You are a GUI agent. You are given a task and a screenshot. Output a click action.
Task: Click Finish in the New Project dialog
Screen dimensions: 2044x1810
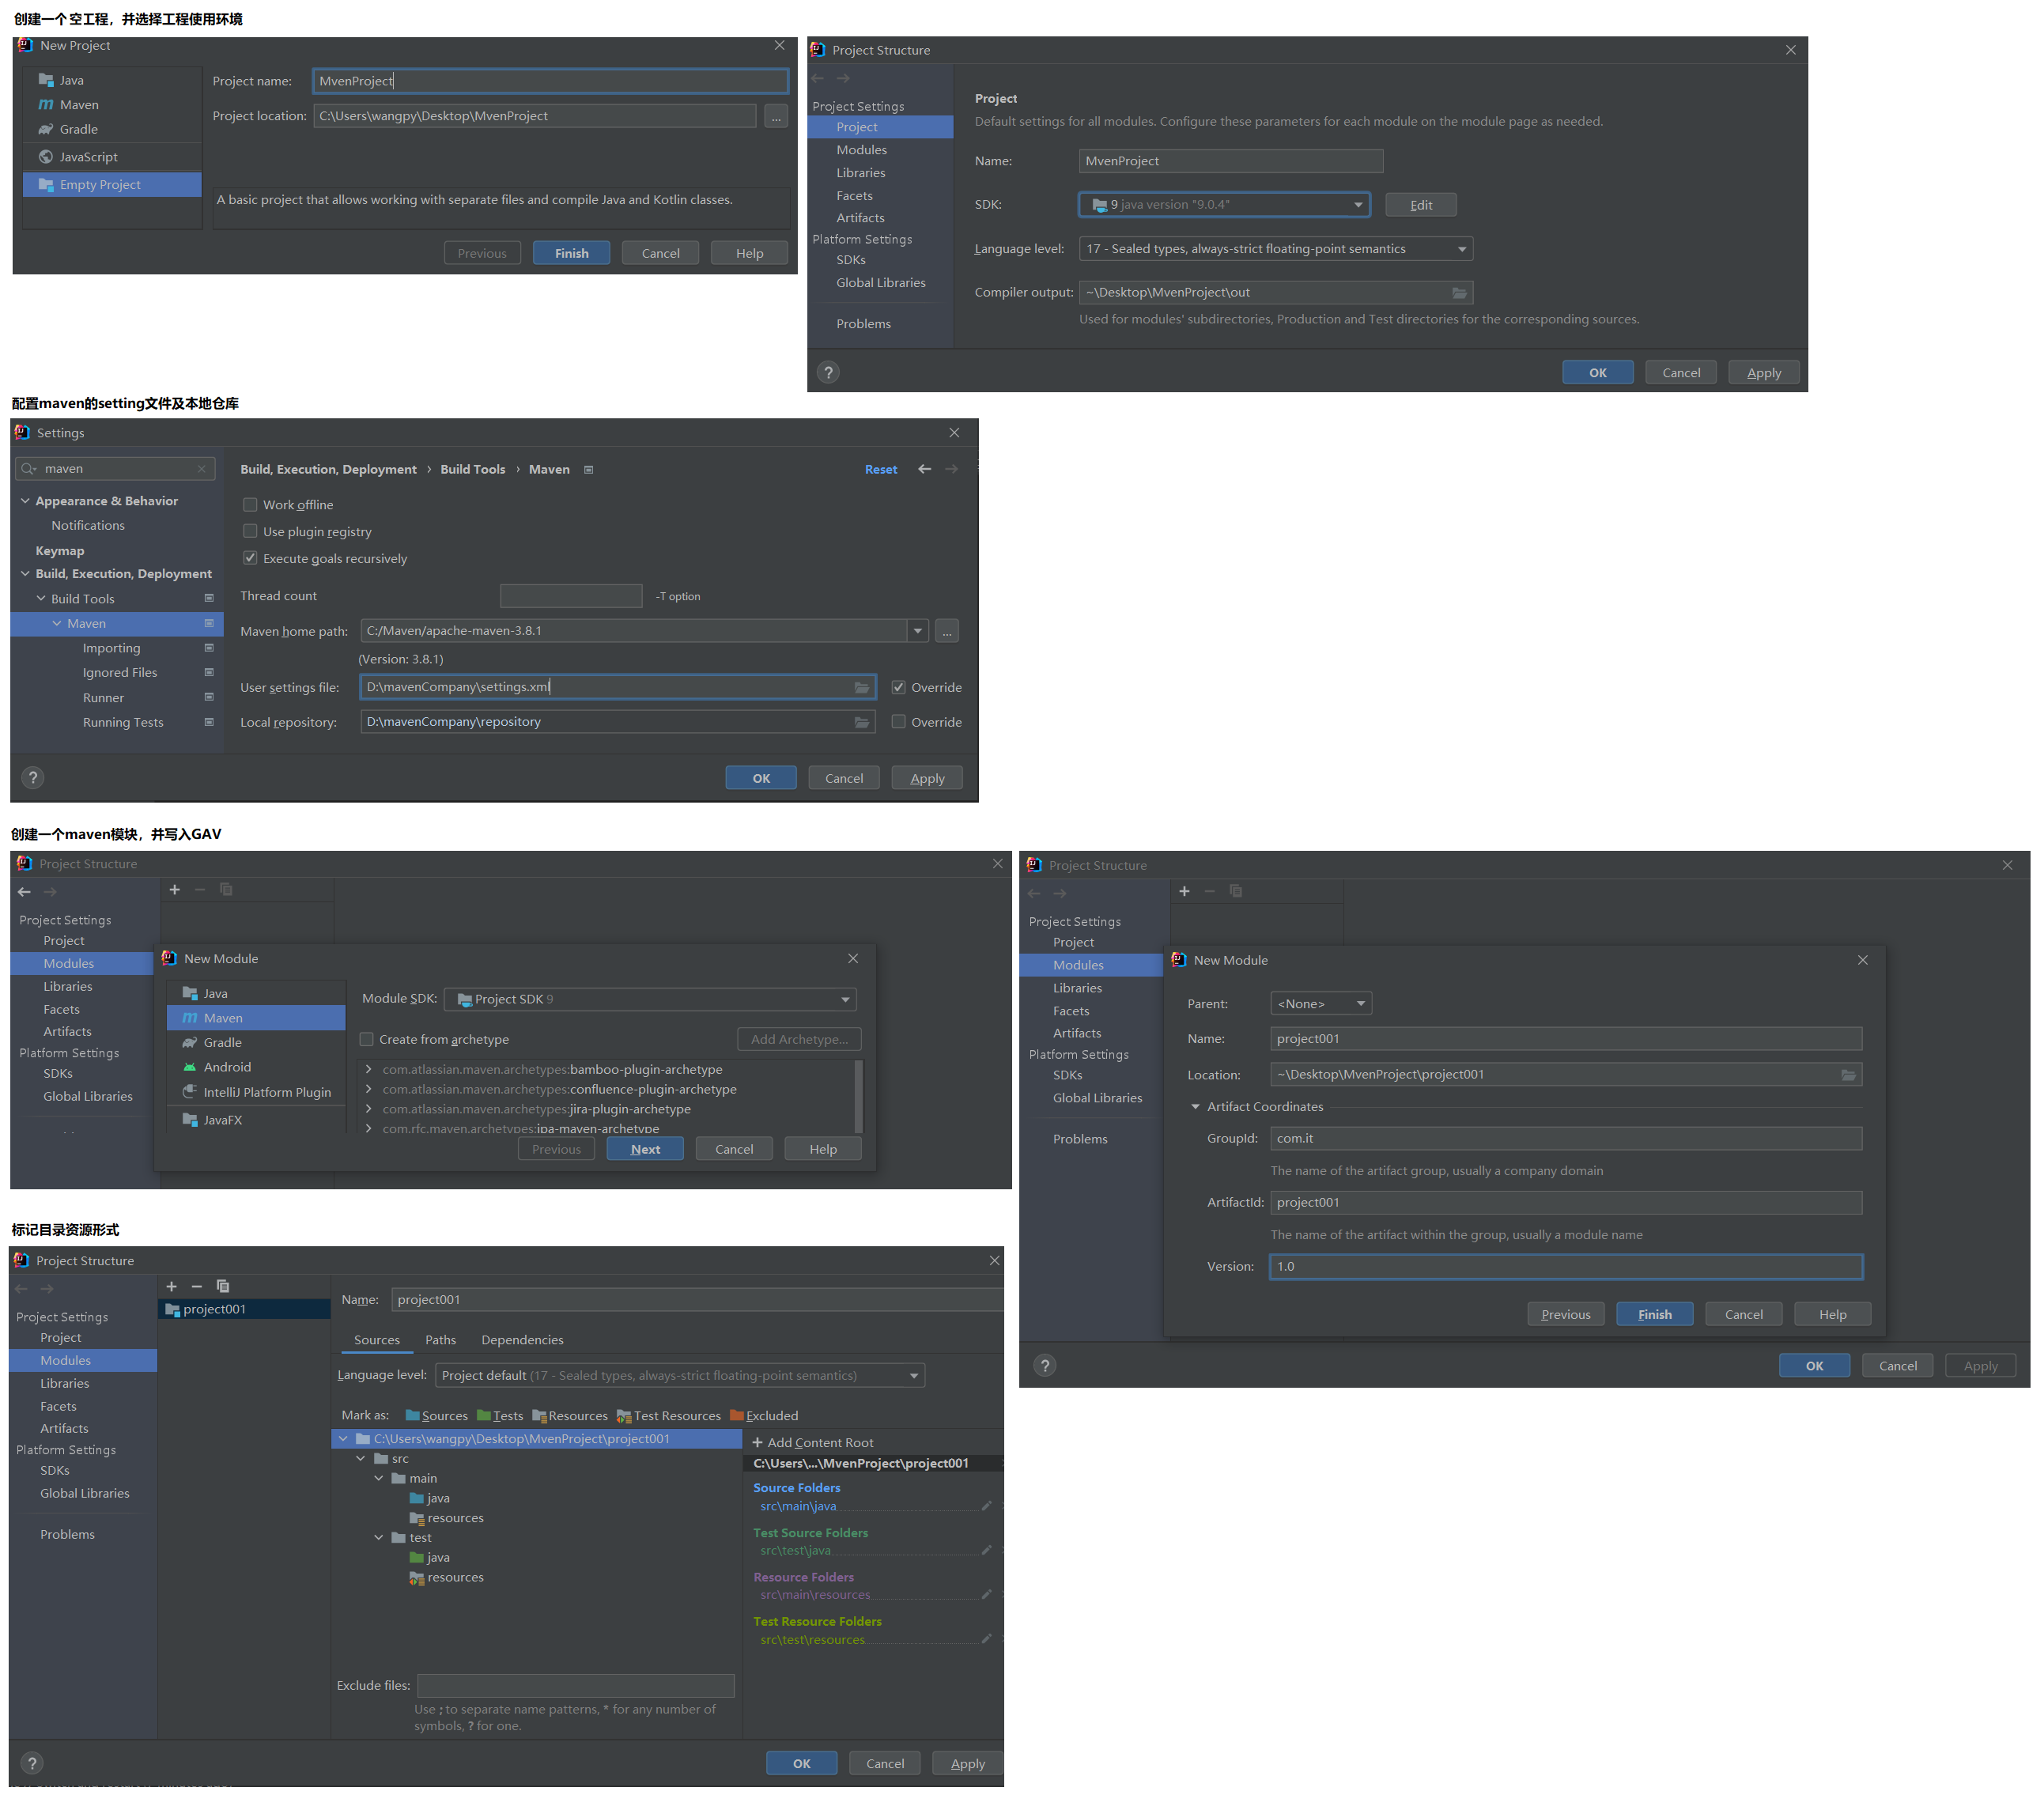click(x=571, y=253)
